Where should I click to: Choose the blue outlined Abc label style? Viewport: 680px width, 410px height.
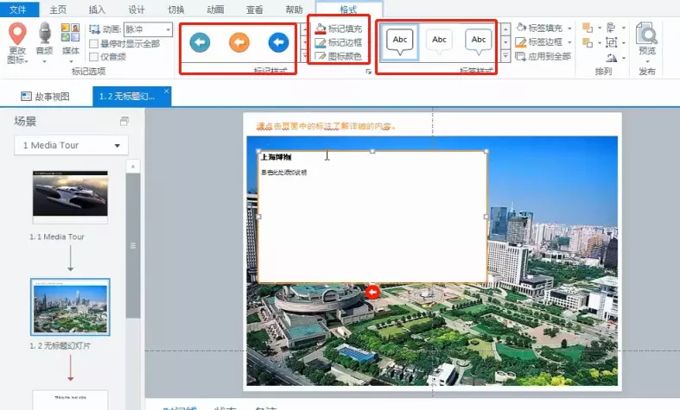click(479, 41)
